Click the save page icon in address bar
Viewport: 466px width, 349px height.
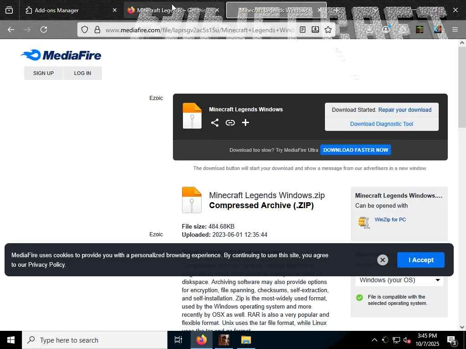coord(315,30)
